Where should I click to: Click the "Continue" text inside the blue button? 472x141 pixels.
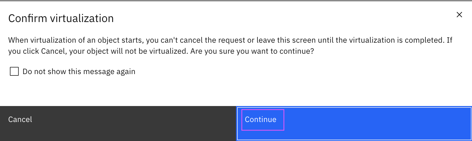click(x=260, y=120)
